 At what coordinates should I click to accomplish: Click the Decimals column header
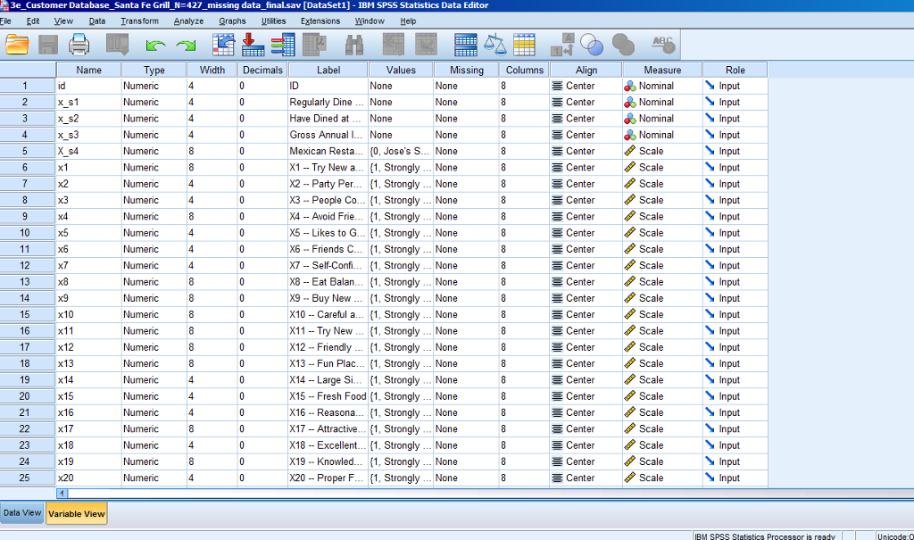262,70
